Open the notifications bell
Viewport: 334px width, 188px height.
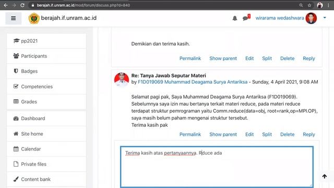pyautogui.click(x=235, y=18)
